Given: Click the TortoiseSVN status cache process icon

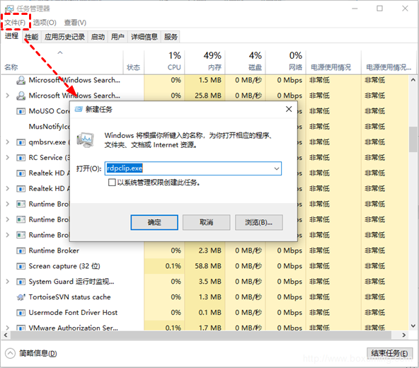Looking at the screenshot, I should [x=21, y=297].
